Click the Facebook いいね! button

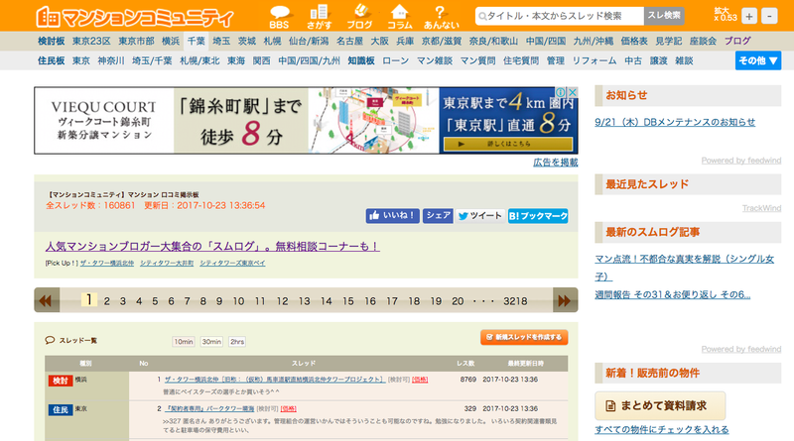click(392, 215)
